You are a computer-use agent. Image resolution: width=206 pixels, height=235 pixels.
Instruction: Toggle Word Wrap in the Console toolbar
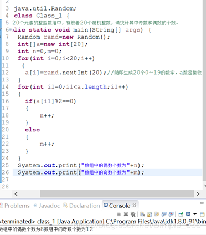(x=157, y=214)
